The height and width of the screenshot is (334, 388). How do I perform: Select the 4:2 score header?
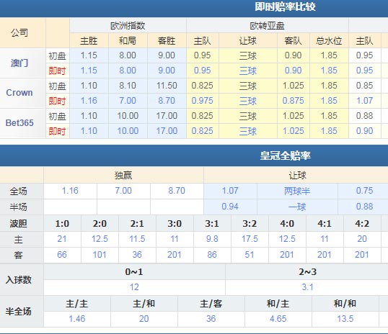click(362, 224)
